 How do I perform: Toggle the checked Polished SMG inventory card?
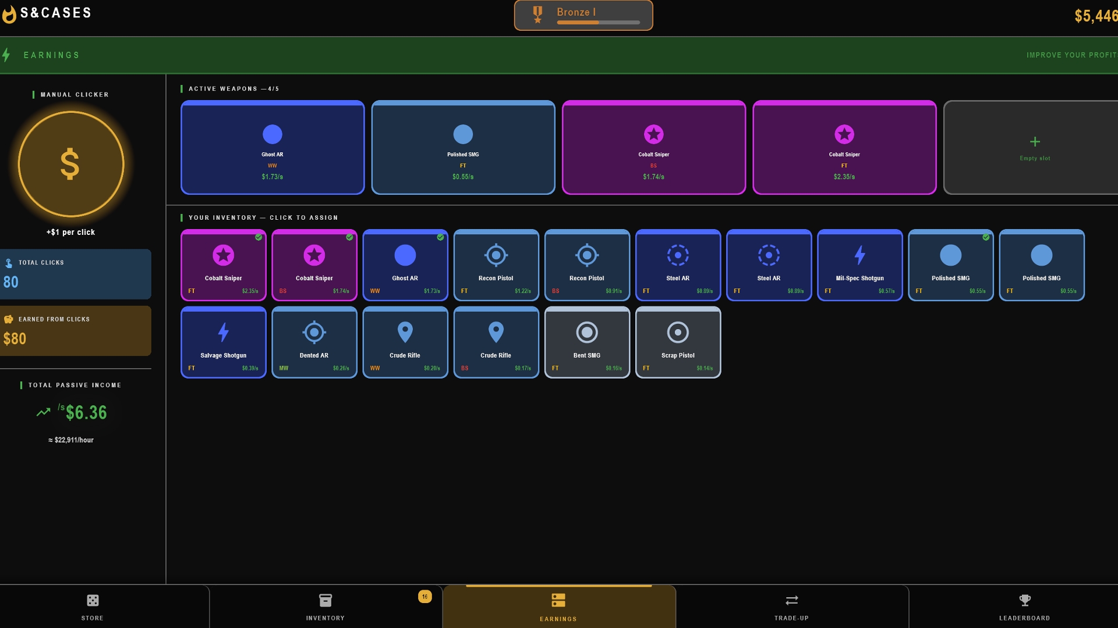(x=950, y=265)
